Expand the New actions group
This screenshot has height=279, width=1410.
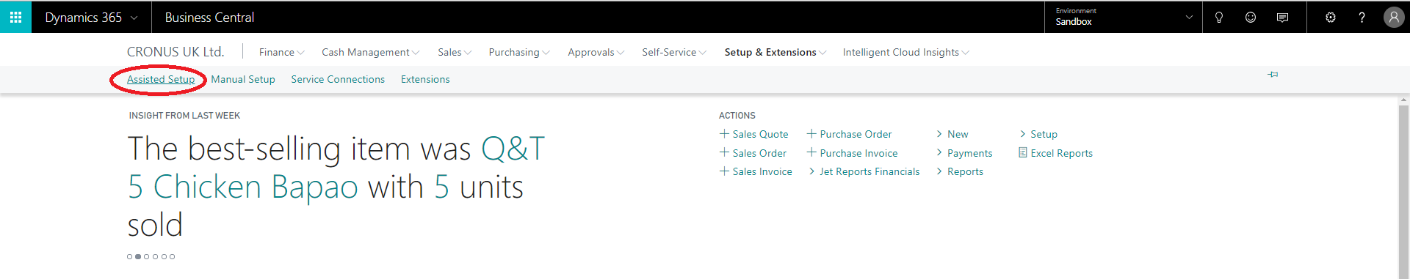pyautogui.click(x=952, y=134)
